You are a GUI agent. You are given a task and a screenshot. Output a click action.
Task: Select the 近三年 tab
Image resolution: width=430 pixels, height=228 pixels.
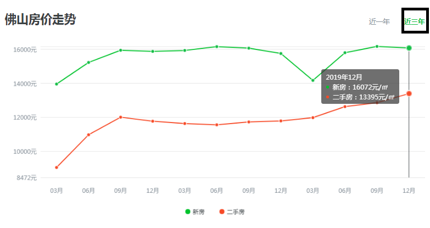pos(415,21)
